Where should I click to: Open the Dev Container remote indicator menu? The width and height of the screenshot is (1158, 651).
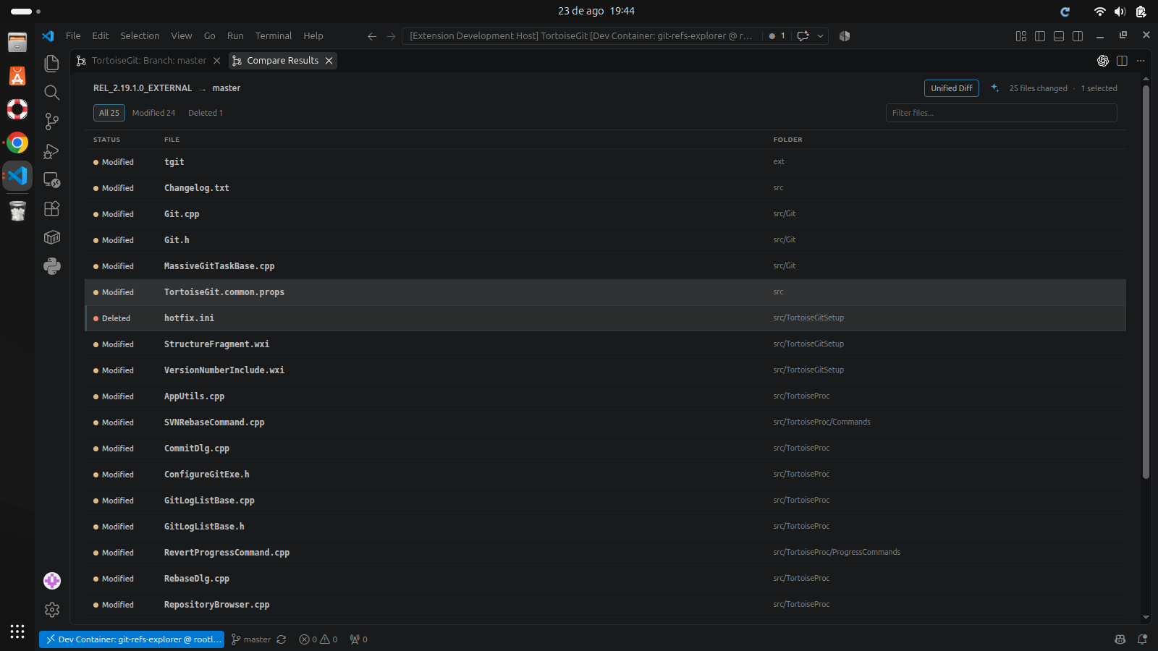click(x=132, y=639)
